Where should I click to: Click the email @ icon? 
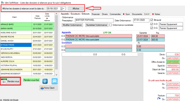point(45,81)
